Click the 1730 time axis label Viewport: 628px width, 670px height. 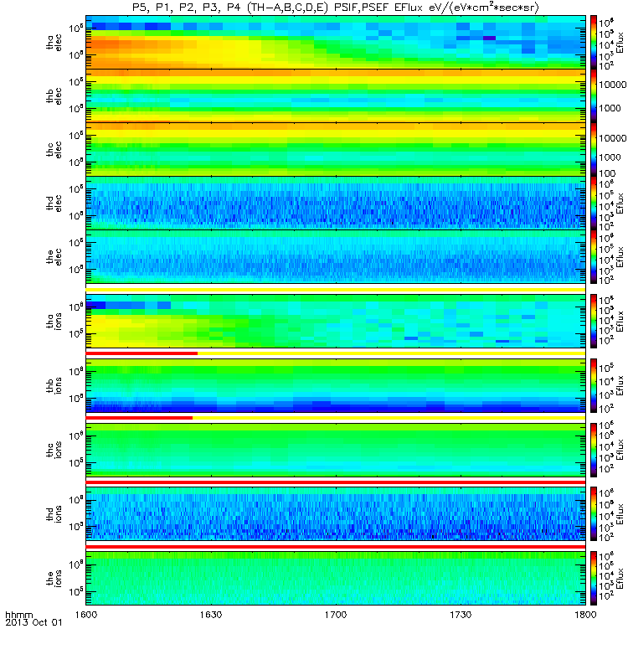click(461, 615)
